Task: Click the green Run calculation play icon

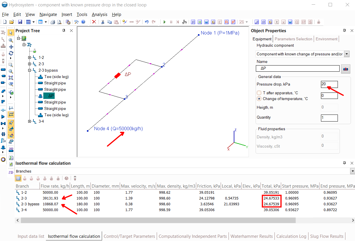Action: 165,22
